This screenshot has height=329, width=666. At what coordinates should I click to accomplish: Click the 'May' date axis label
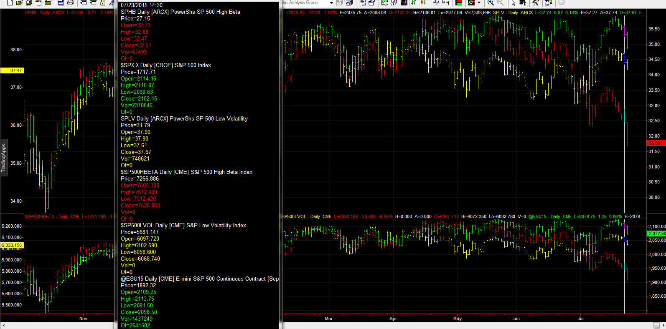pos(458,319)
